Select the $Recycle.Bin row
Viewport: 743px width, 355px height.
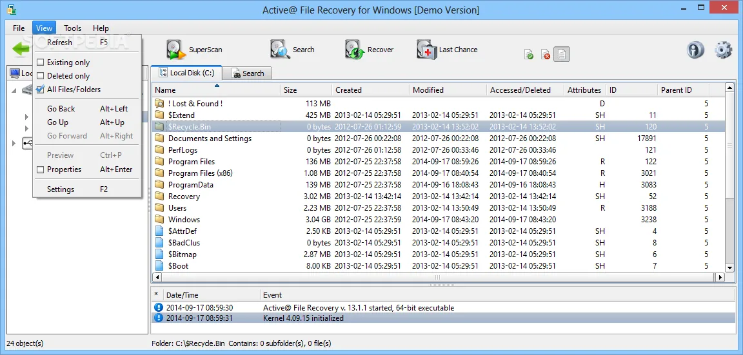click(x=439, y=127)
